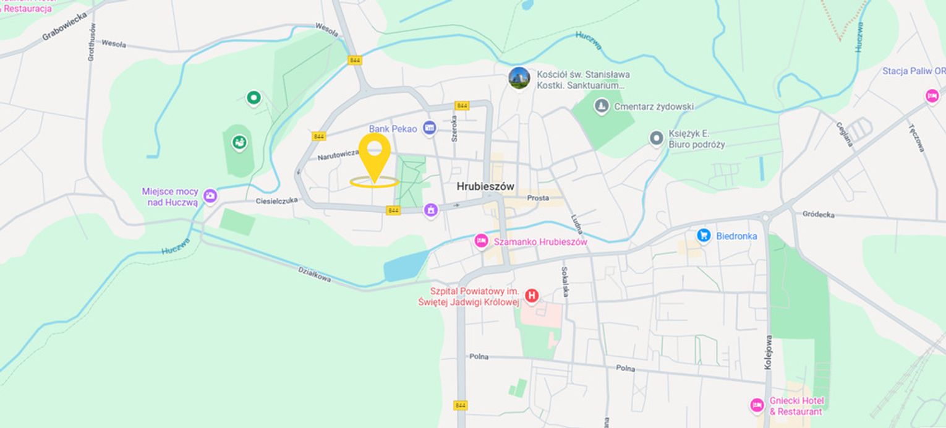This screenshot has height=428, width=946.
Task: Click the Kościół św. Stanisława Kostki photo thumbnail
Action: point(519,78)
